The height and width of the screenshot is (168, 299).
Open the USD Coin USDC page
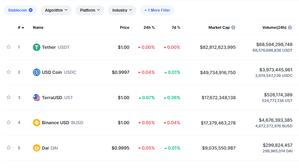(59, 72)
